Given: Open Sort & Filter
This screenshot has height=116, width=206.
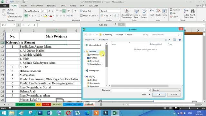Looking at the screenshot, I should (x=186, y=14).
